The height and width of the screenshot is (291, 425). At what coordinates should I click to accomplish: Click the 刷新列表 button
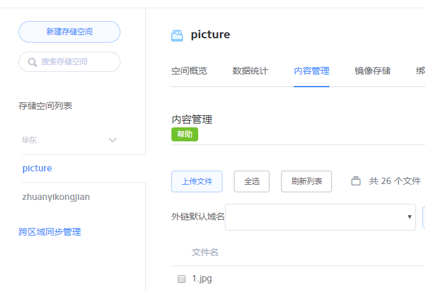306,181
